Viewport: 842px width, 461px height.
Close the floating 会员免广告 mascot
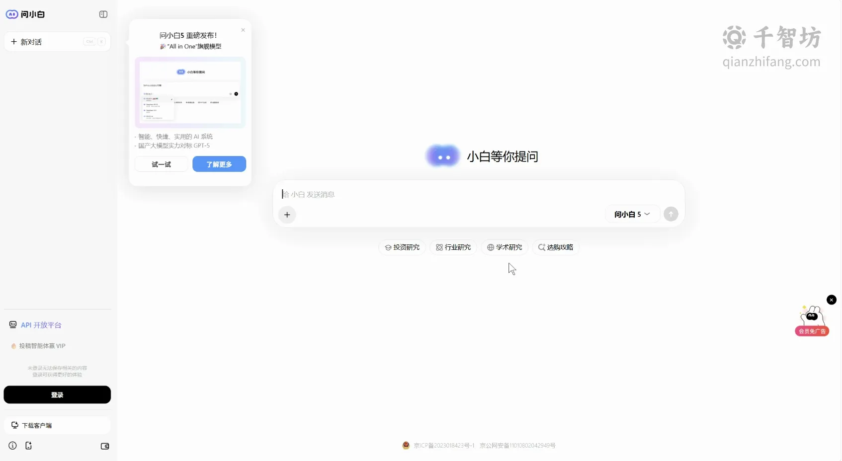coord(832,300)
